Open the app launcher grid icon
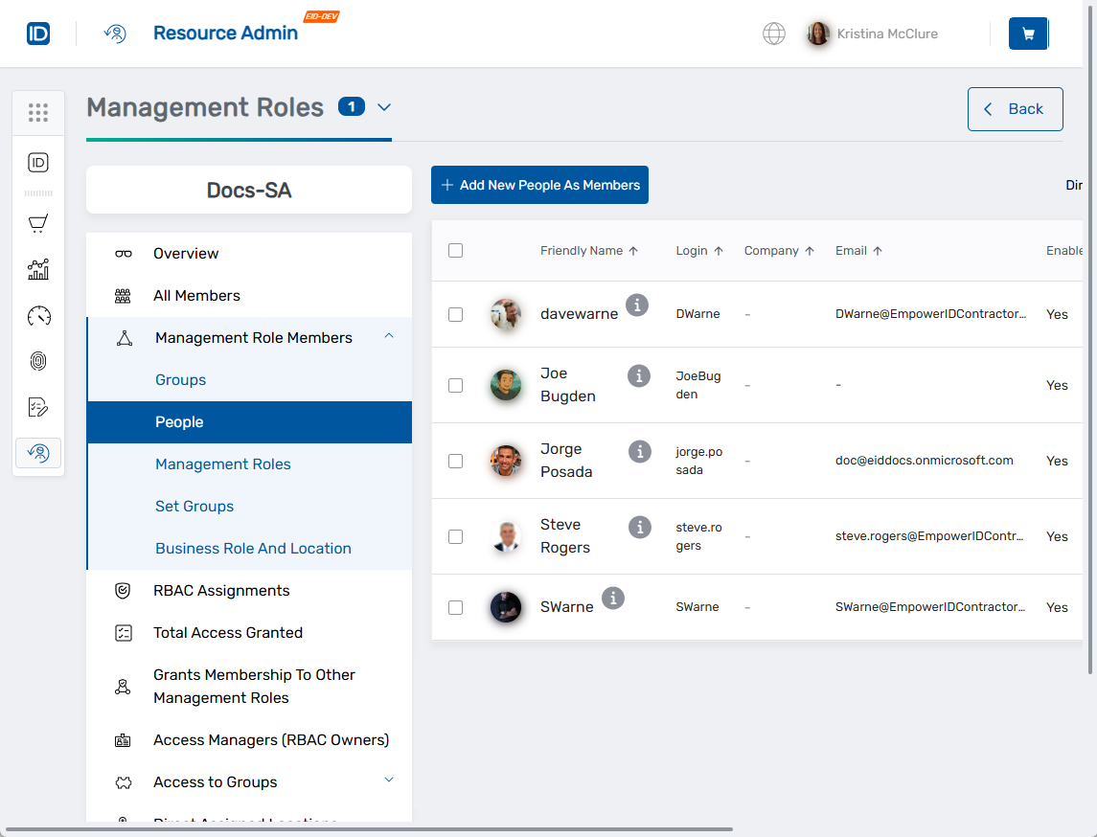This screenshot has height=837, width=1097. [x=38, y=113]
